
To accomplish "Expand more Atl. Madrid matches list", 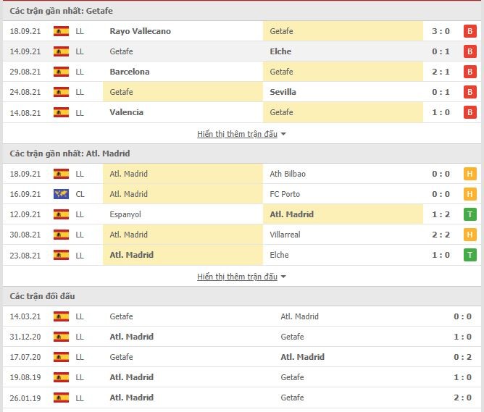I will pyautogui.click(x=237, y=277).
